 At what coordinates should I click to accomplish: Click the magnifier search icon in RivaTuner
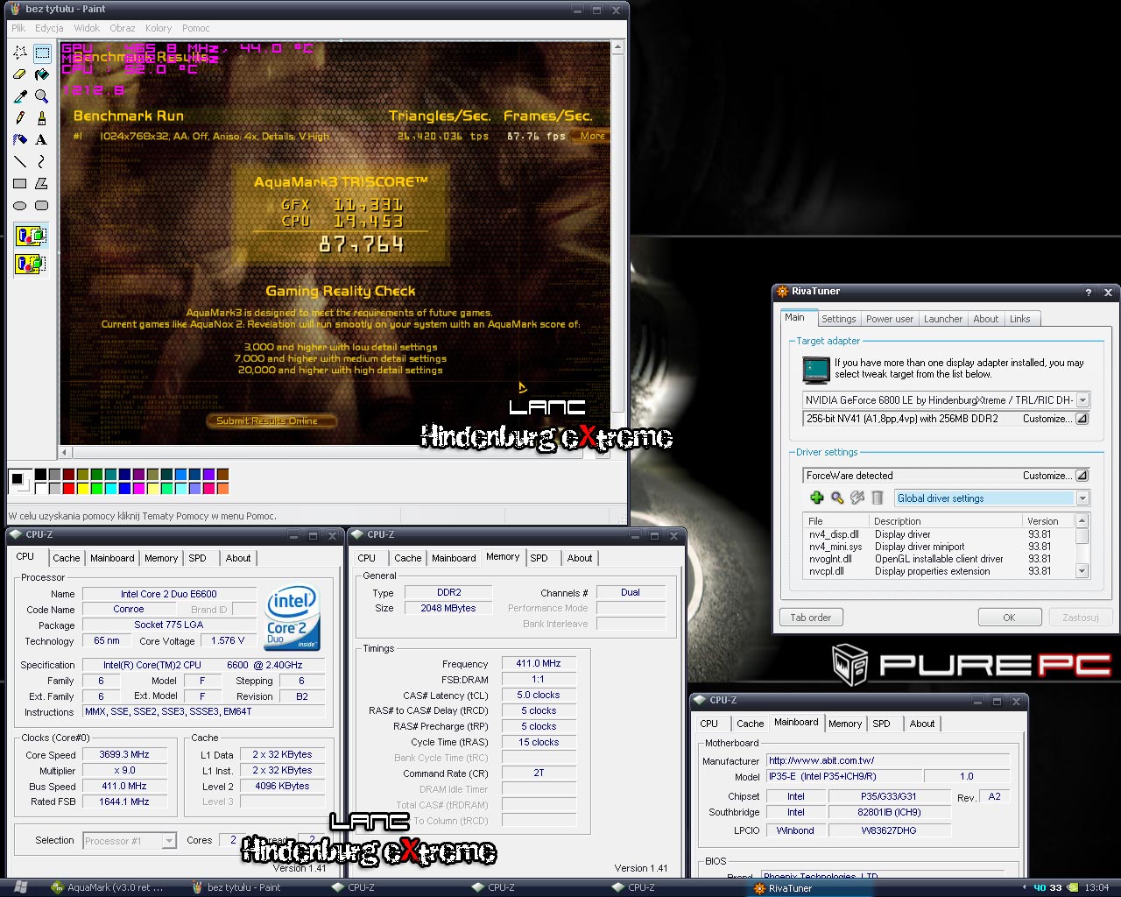click(x=837, y=498)
